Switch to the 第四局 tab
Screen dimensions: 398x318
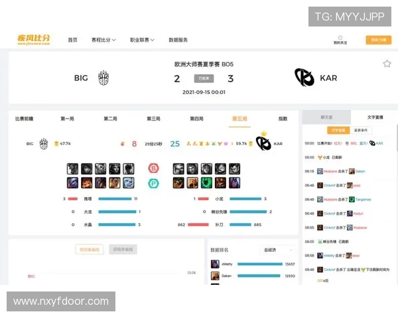197,119
